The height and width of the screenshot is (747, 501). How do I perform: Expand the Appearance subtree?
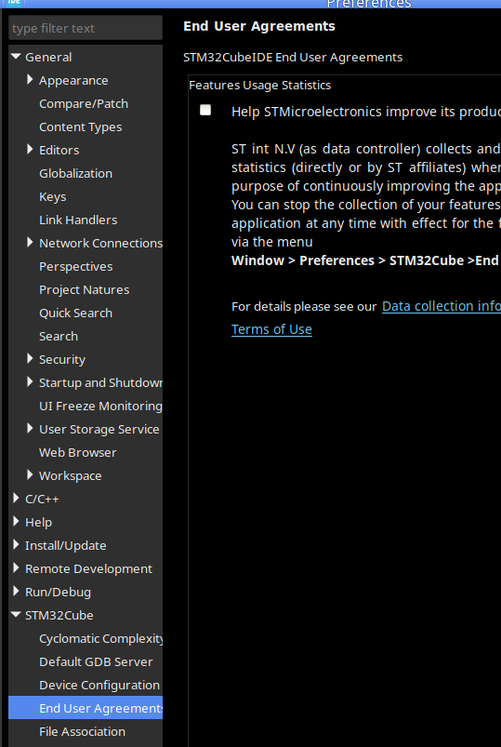coord(30,80)
